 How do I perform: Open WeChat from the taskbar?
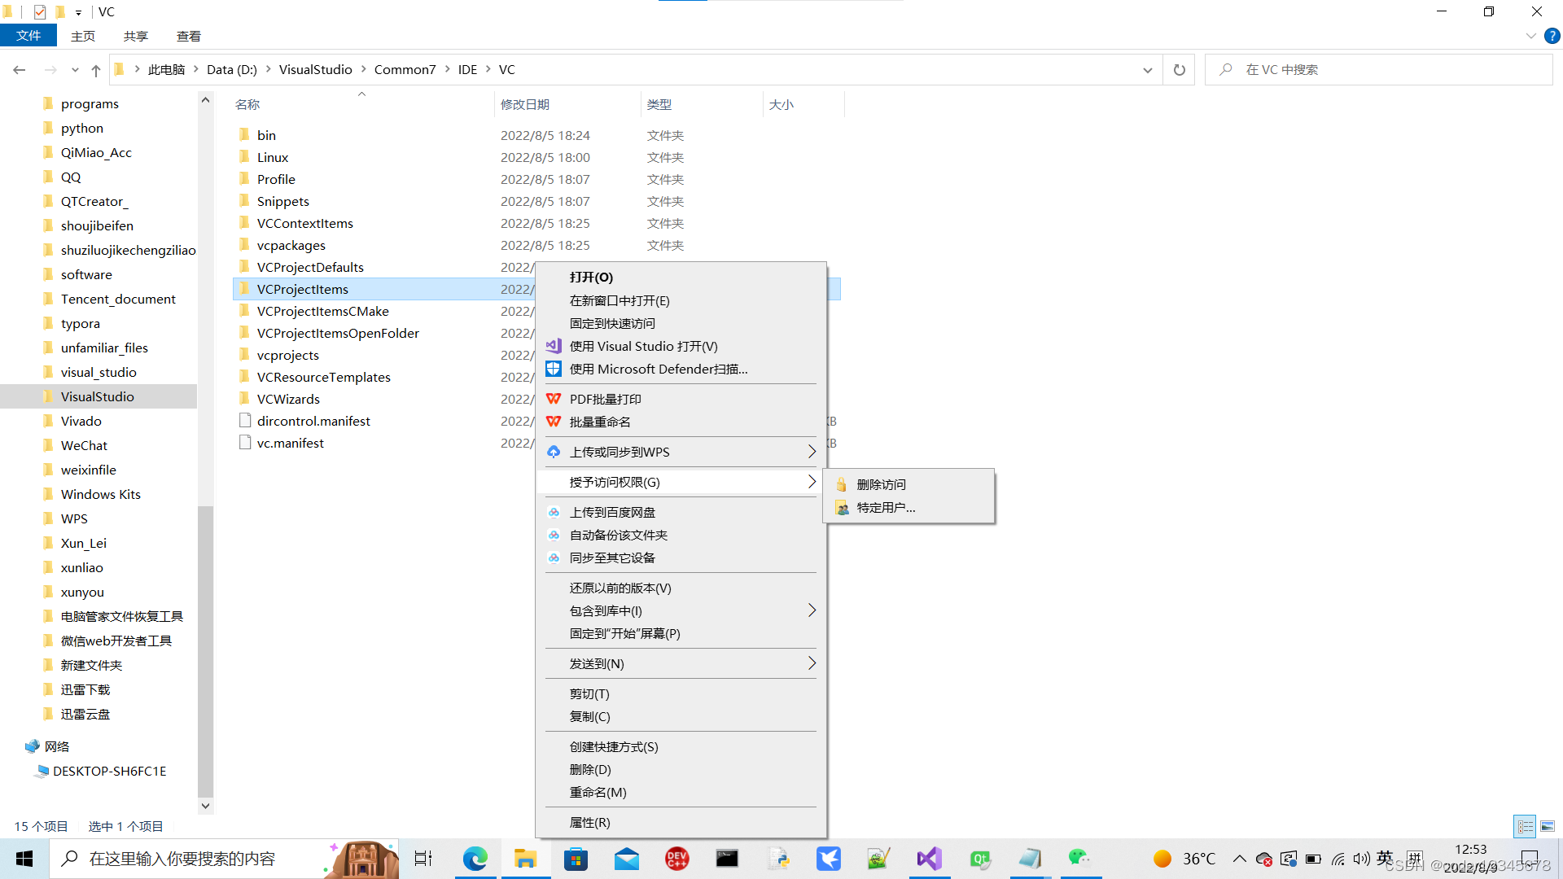tap(1079, 859)
